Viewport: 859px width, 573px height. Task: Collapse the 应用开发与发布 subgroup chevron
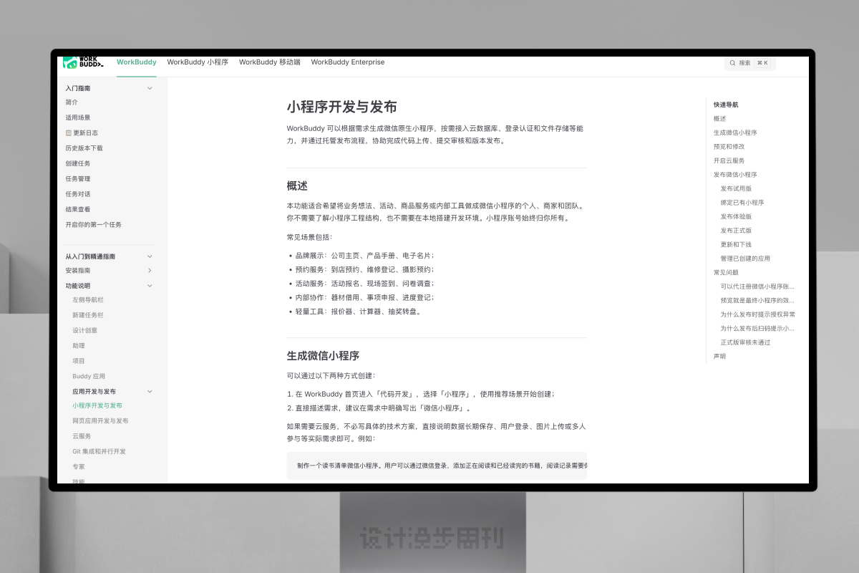[x=150, y=392]
